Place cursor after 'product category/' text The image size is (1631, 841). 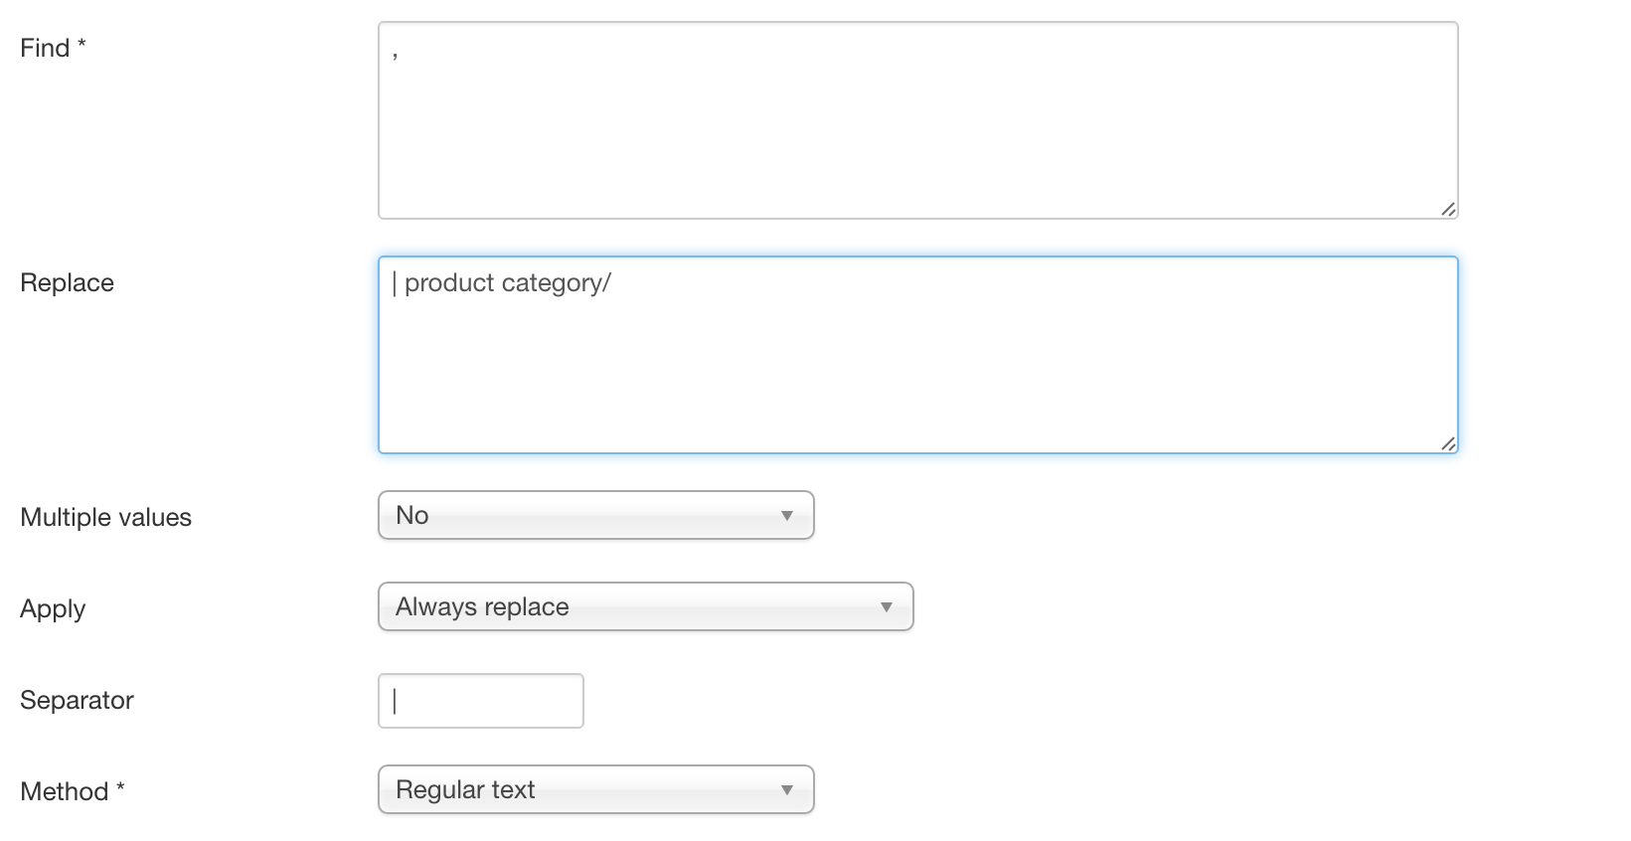coord(613,283)
